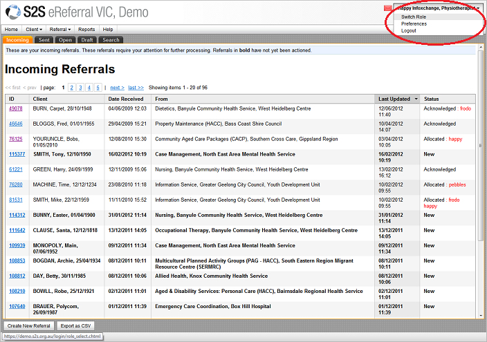This screenshot has height=342, width=487.
Task: Open referral ID 115377 link
Action: pyautogui.click(x=17, y=154)
